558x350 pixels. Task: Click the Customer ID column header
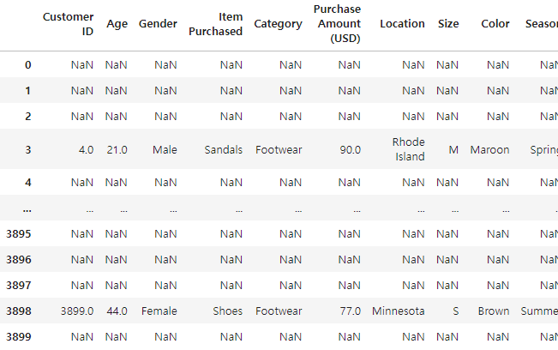coord(68,24)
